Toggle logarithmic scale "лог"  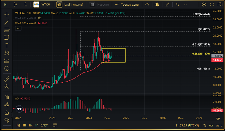tap(211, 125)
